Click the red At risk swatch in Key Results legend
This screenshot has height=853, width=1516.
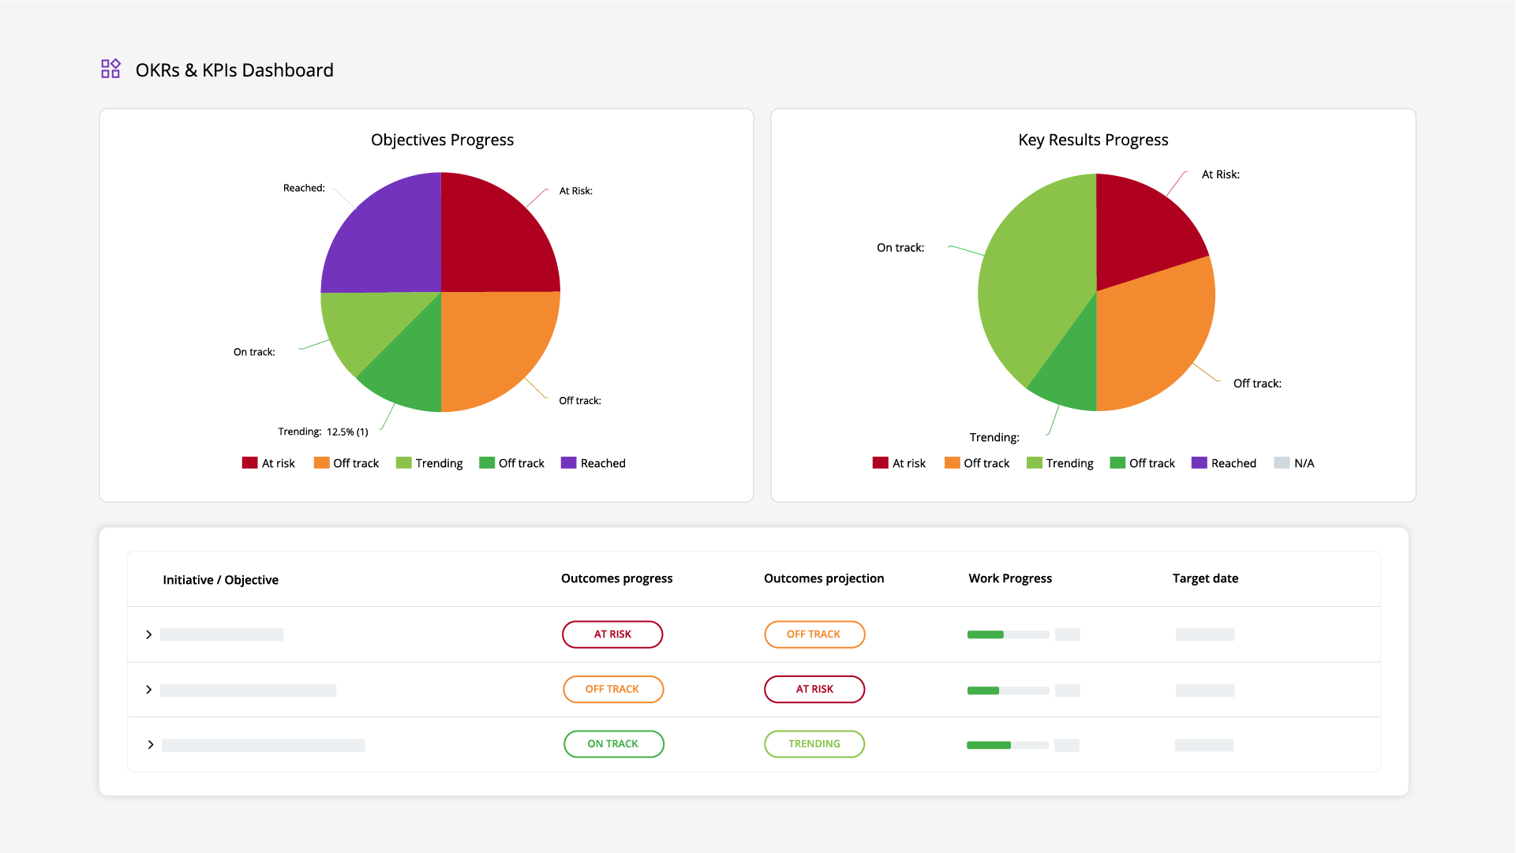tap(880, 463)
